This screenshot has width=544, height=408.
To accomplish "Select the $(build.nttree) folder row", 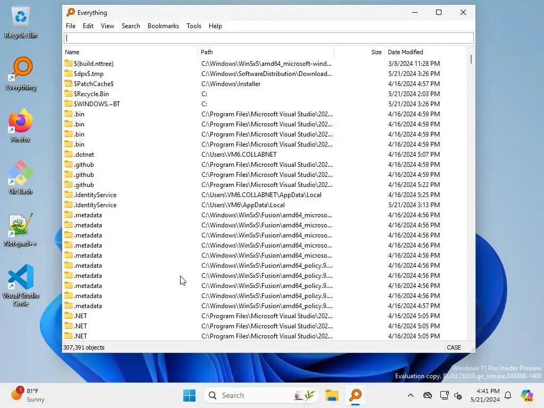I will 265,64.
